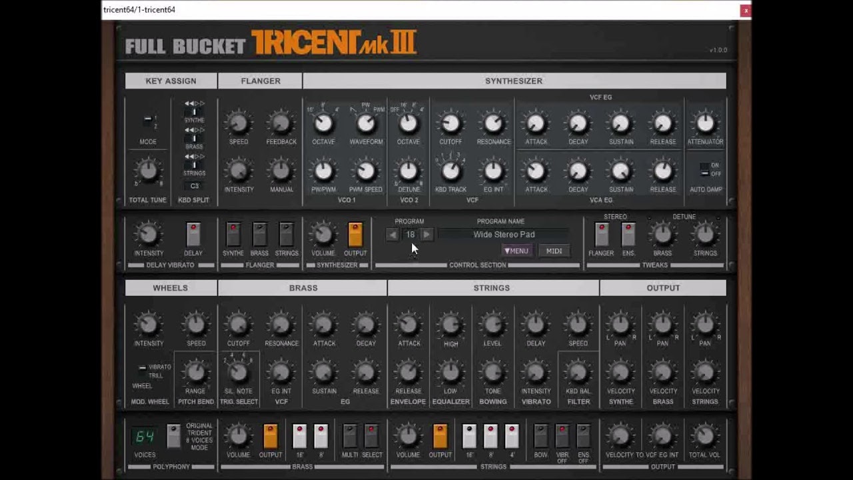Click the Synthe PAN knob in Output
The width and height of the screenshot is (853, 480).
pyautogui.click(x=620, y=325)
